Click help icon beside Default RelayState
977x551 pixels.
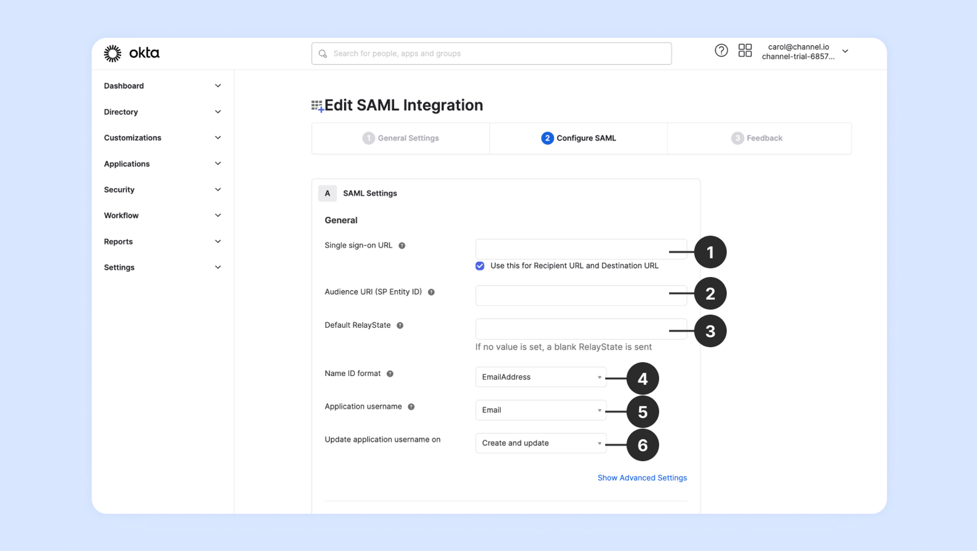(400, 325)
